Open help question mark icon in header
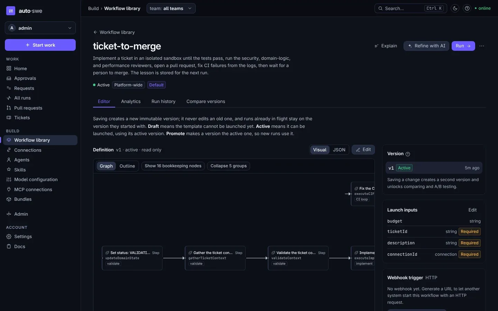 click(467, 8)
